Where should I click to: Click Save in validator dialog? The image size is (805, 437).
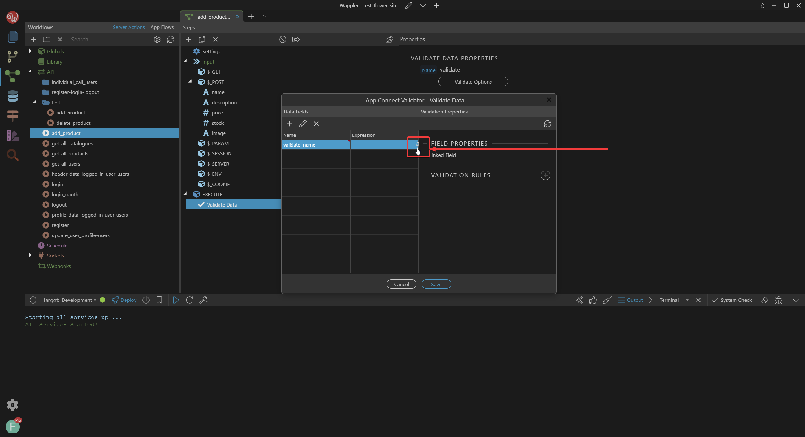click(436, 284)
